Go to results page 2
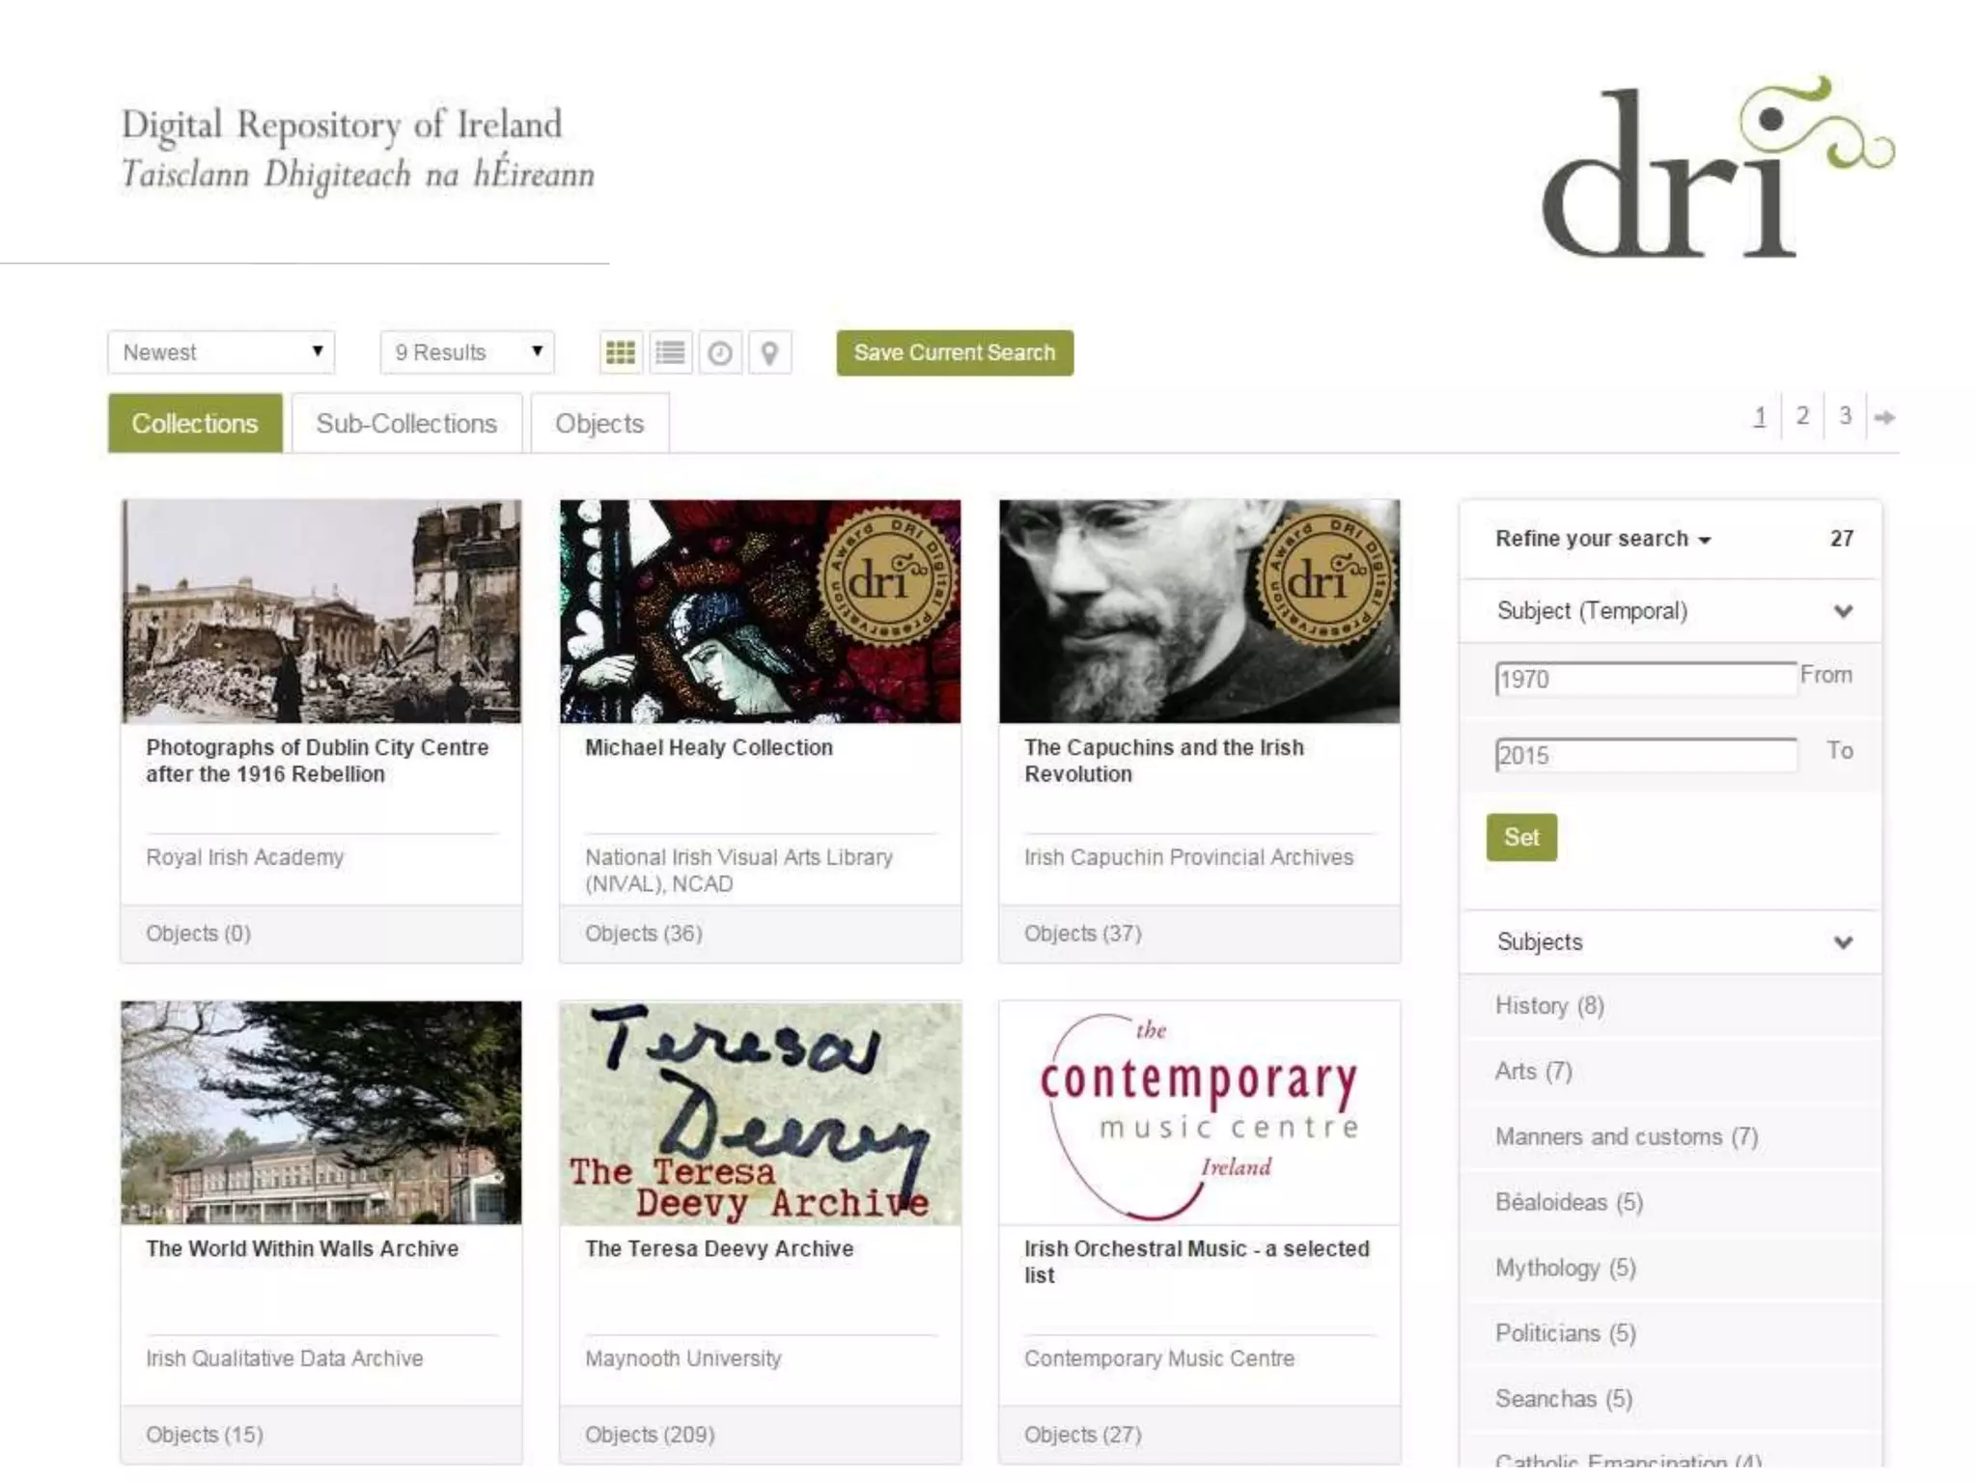 pos(1802,416)
